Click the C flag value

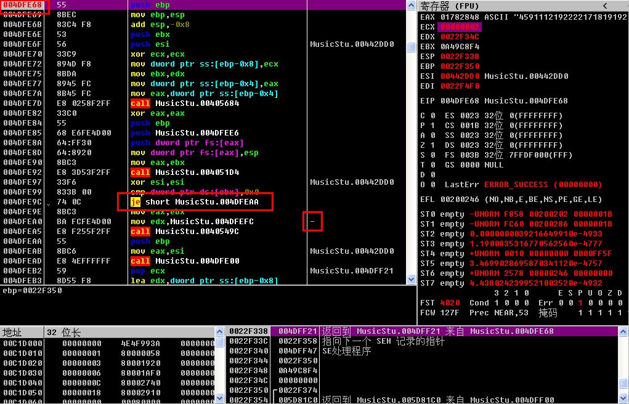[433, 116]
